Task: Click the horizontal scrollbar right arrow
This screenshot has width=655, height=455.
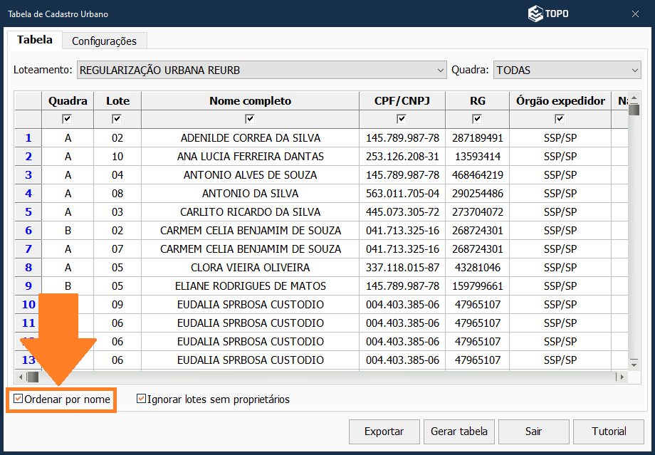Action: click(622, 377)
